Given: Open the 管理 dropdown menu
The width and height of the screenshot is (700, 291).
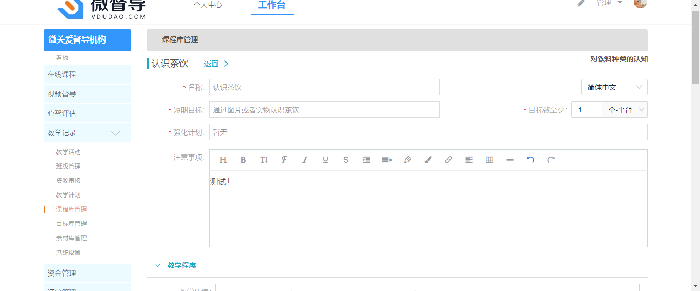Looking at the screenshot, I should click(x=609, y=3).
